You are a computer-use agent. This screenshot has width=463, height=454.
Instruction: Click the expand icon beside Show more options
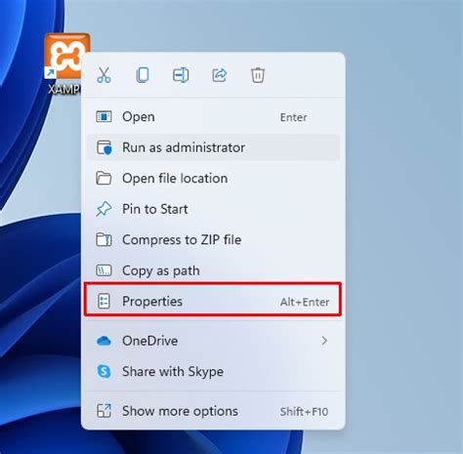pos(104,411)
